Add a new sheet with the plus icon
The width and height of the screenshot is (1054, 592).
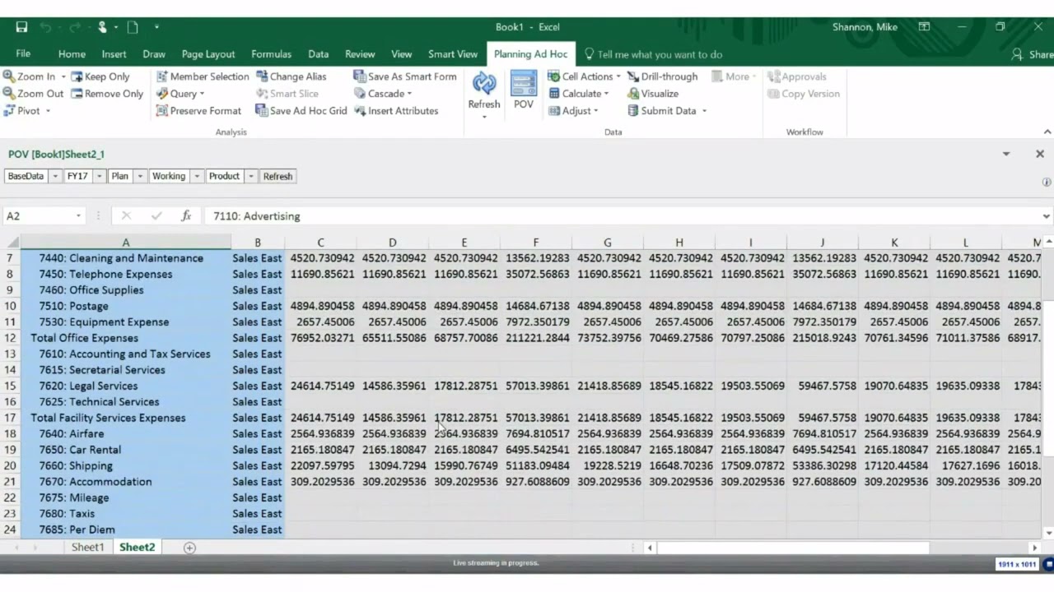189,548
